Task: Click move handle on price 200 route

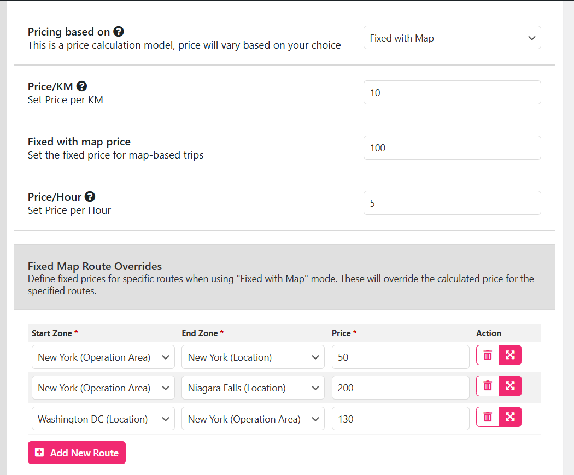Action: [510, 386]
